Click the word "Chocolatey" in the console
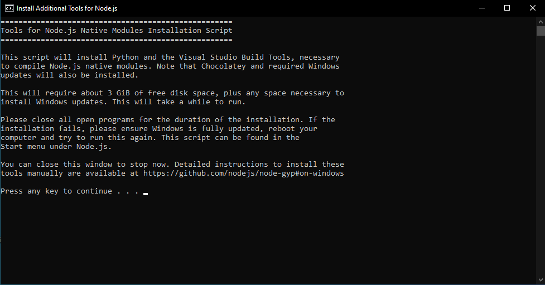This screenshot has height=285, width=545. tap(224, 66)
